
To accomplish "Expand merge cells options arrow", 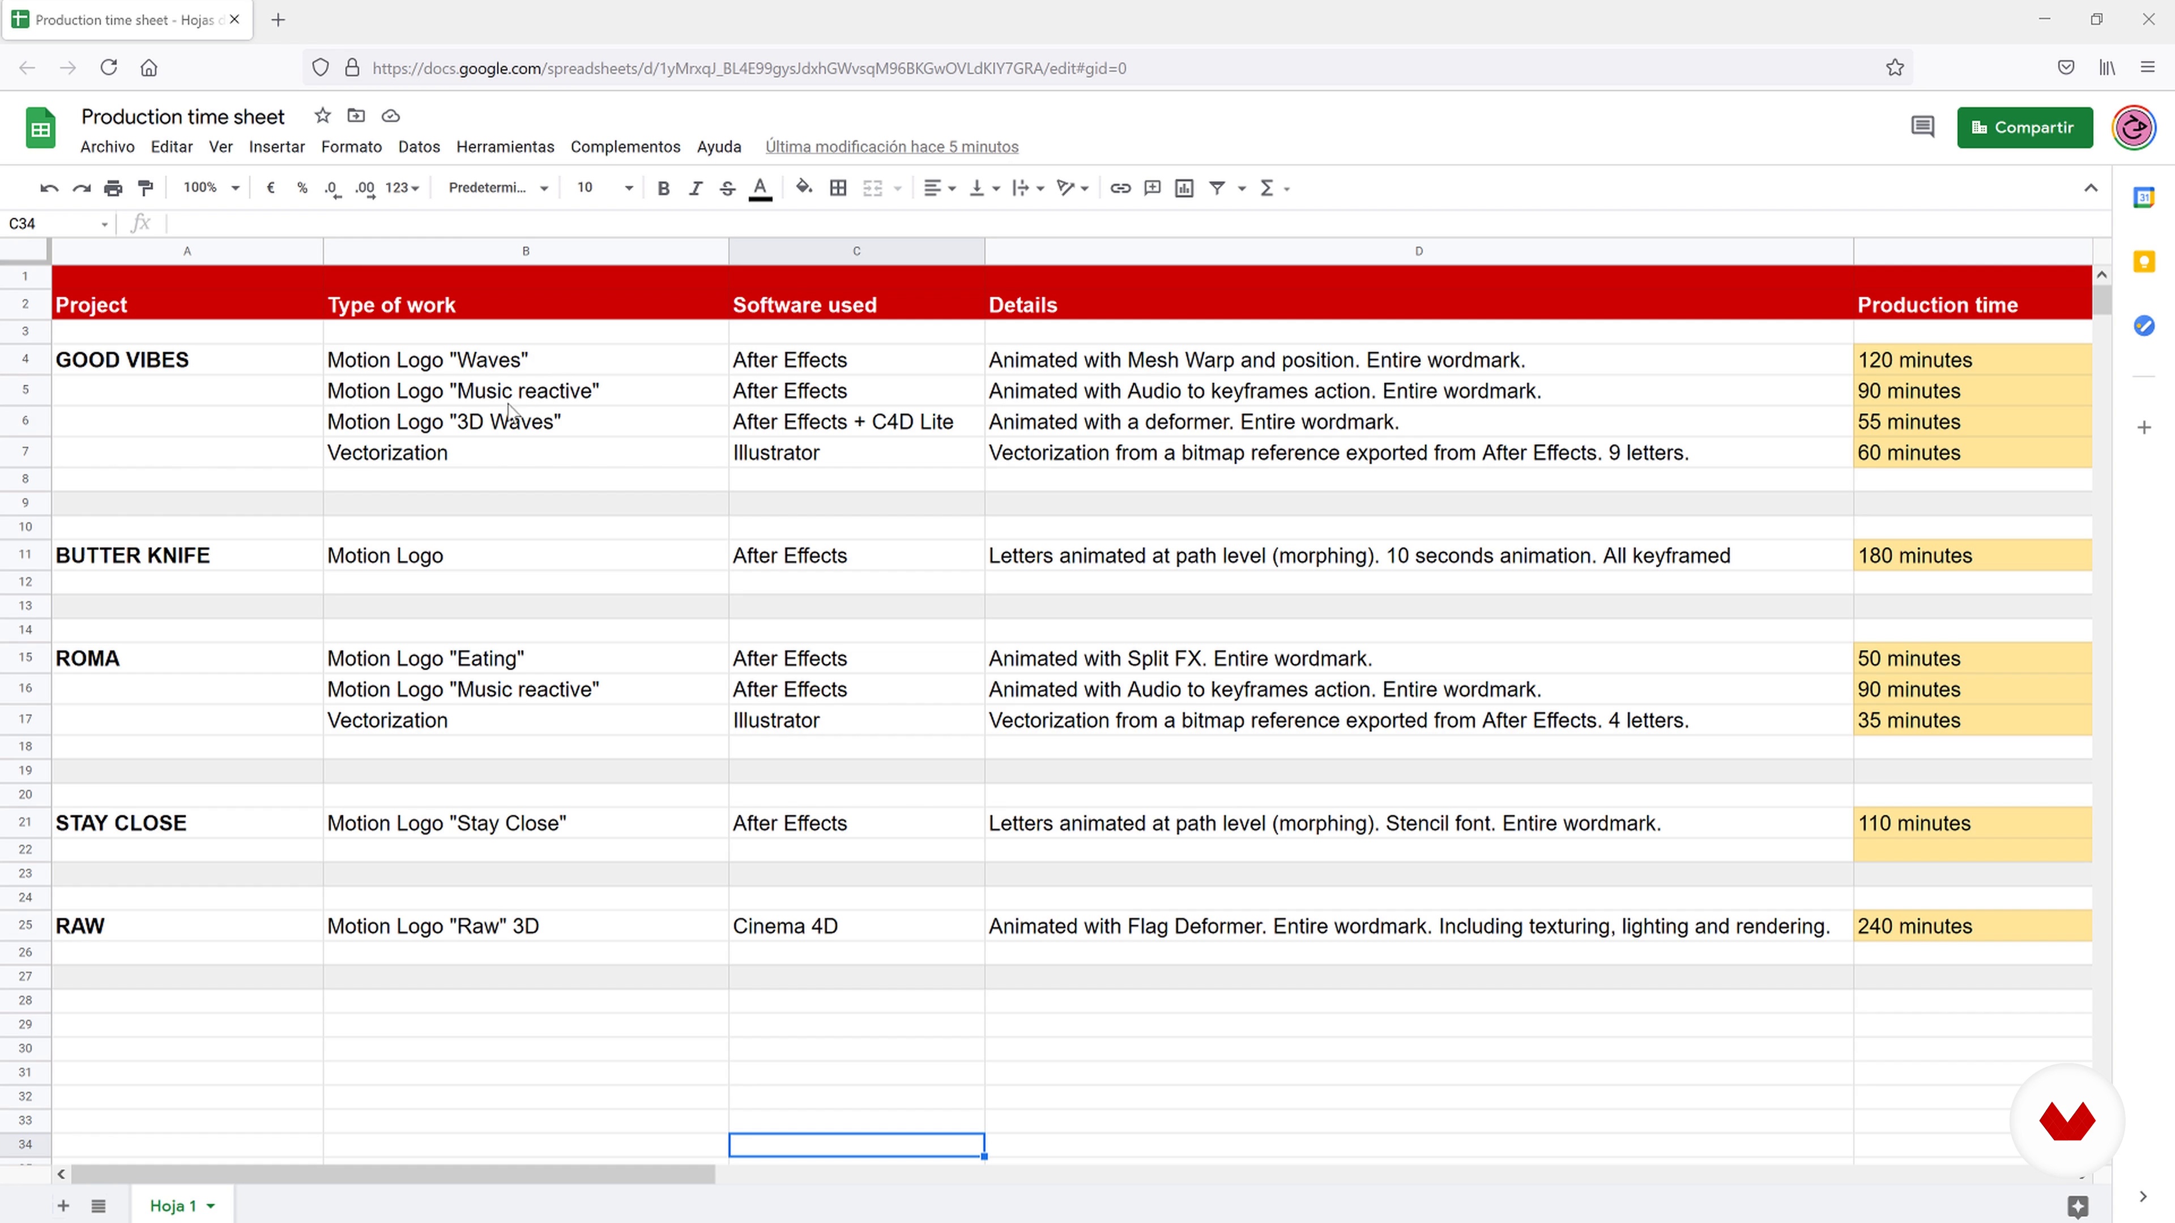I will pyautogui.click(x=898, y=188).
